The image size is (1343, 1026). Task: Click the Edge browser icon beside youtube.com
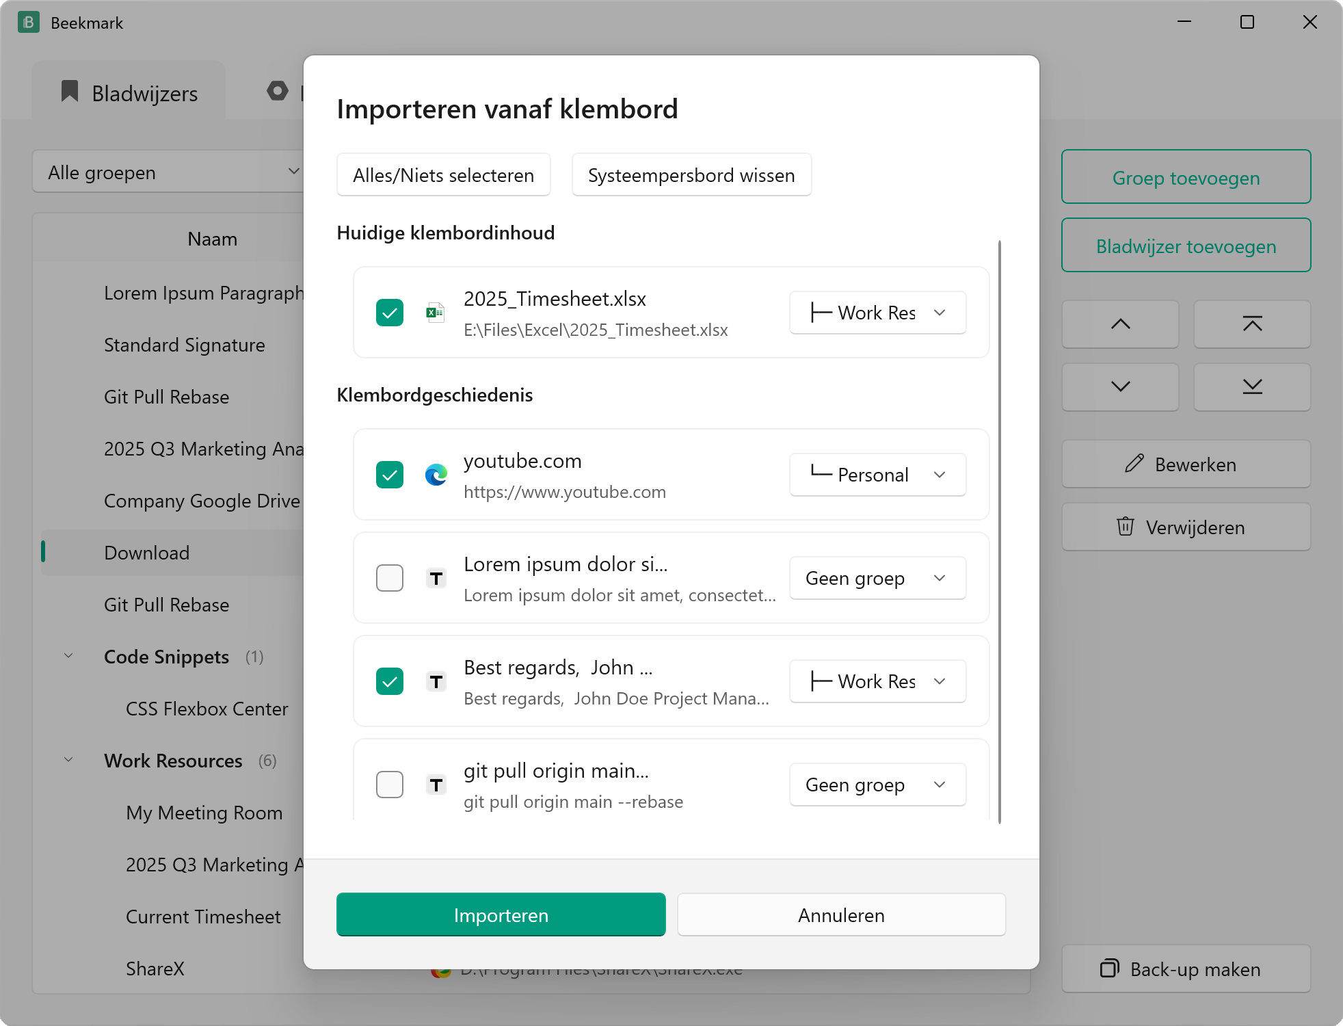(x=436, y=475)
